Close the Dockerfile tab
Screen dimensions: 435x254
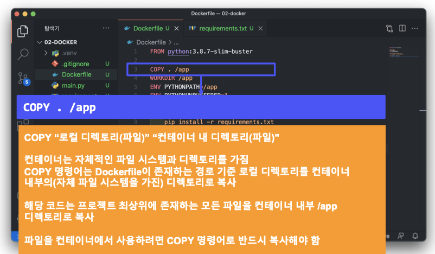(176, 28)
